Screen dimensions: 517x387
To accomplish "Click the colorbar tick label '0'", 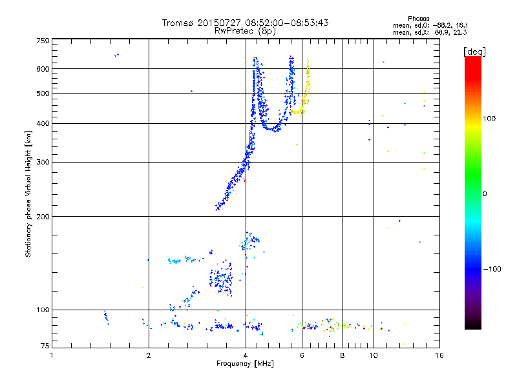I will click(x=485, y=194).
